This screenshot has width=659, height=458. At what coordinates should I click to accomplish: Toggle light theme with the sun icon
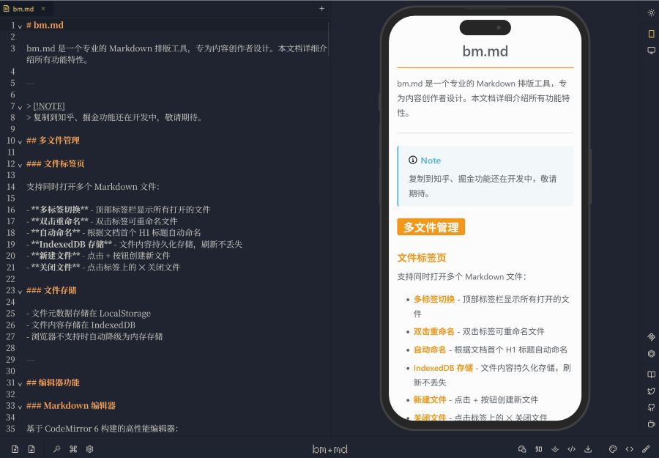pos(650,12)
